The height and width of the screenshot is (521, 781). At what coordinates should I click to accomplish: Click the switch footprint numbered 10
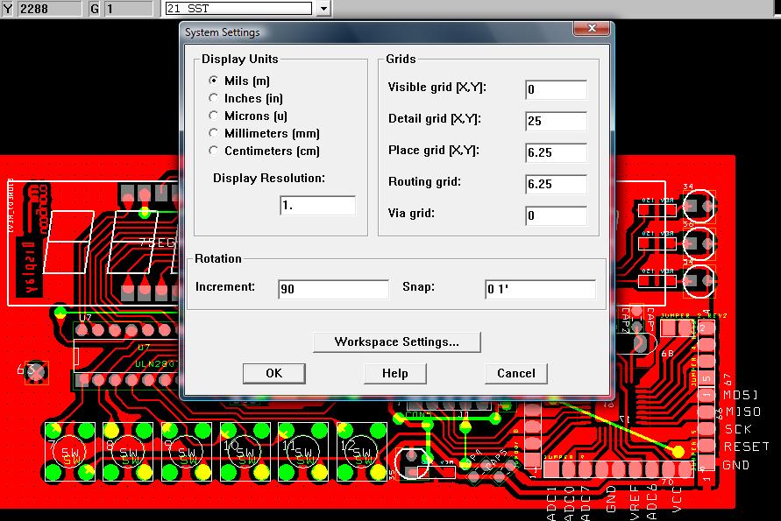(x=245, y=453)
